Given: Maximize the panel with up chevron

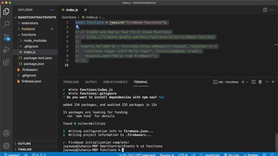Looking at the screenshot, I should 267,82.
